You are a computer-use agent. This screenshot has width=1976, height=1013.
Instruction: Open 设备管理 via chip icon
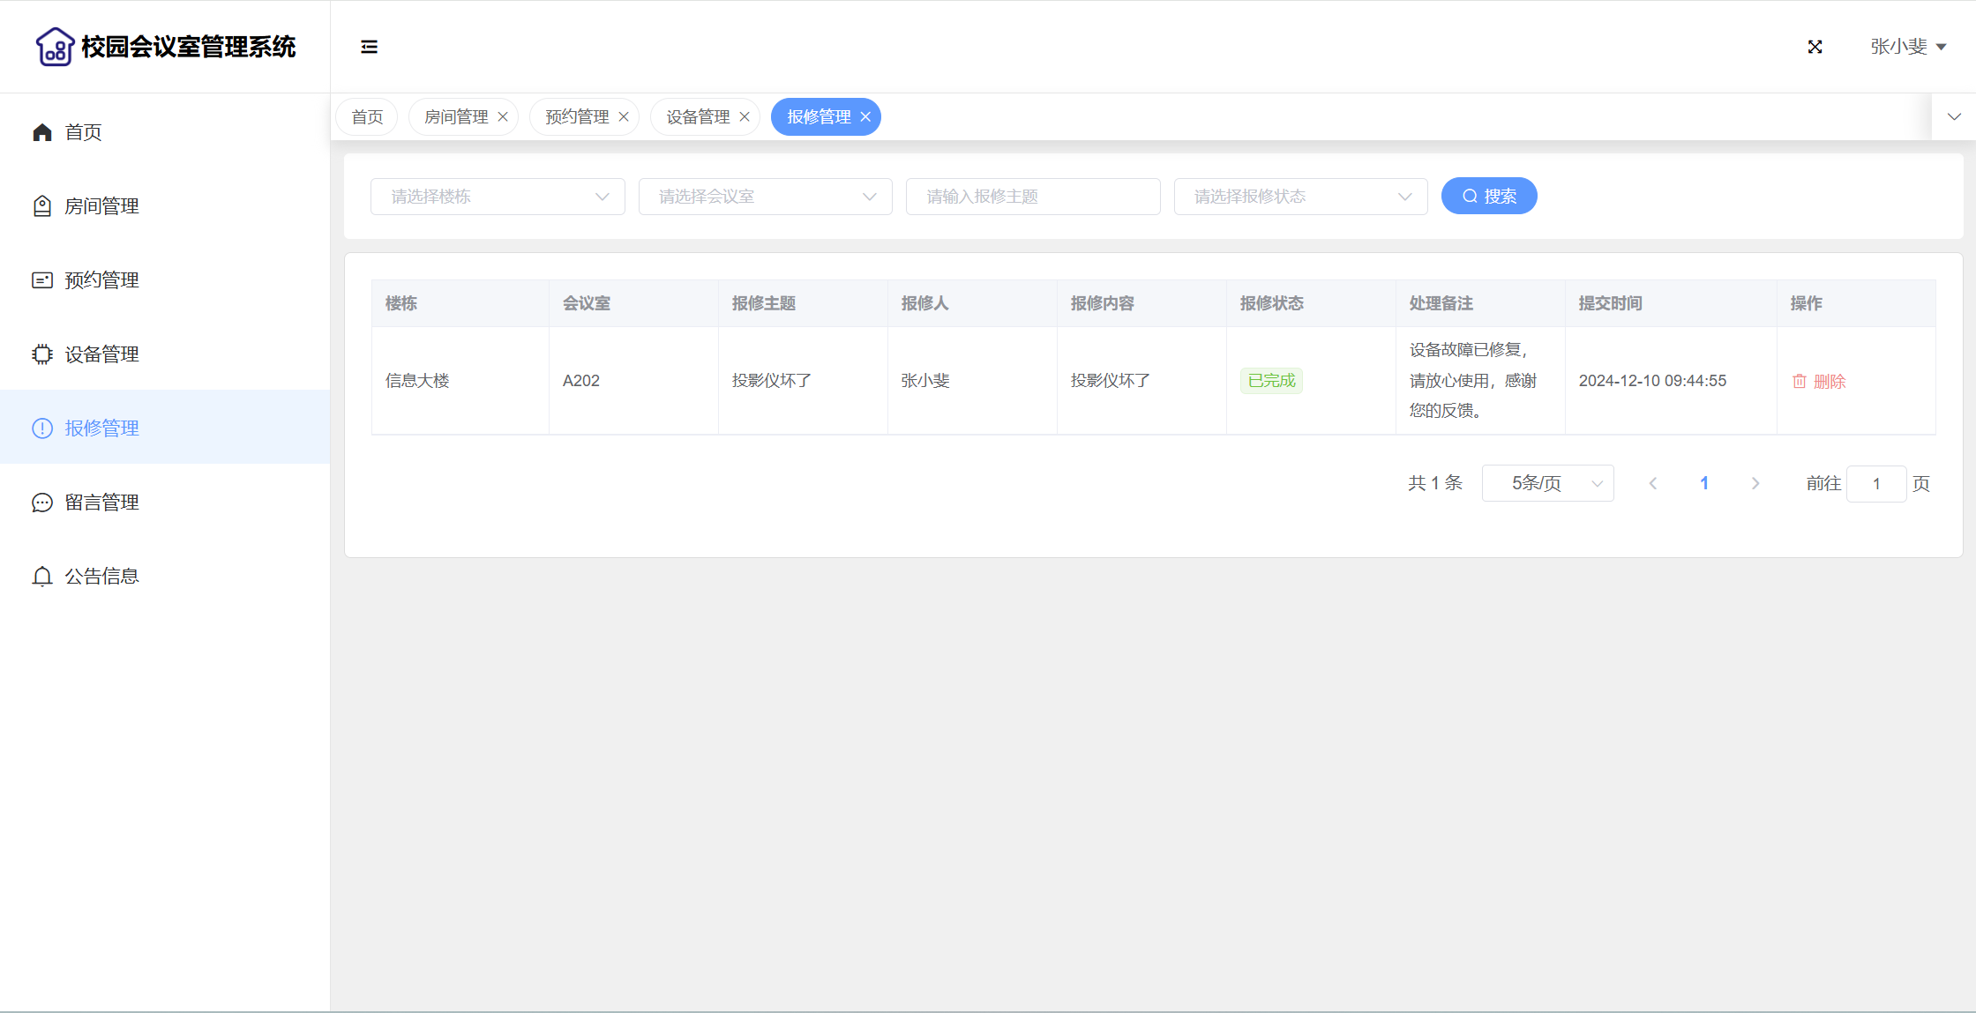tap(42, 354)
